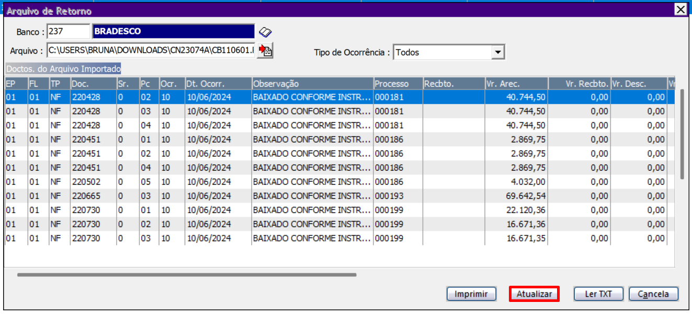Click the horizontal scrollbar below the grid

click(186, 274)
